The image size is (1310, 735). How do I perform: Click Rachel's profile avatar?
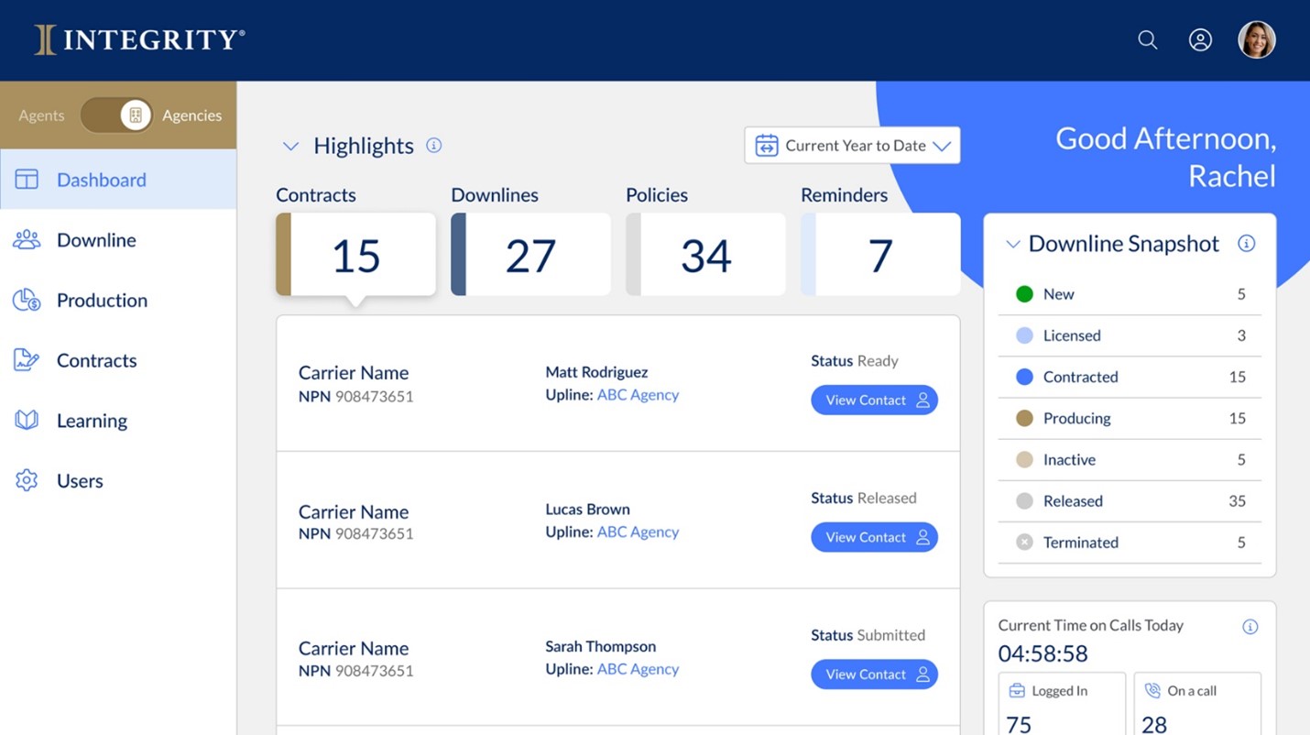(1257, 39)
